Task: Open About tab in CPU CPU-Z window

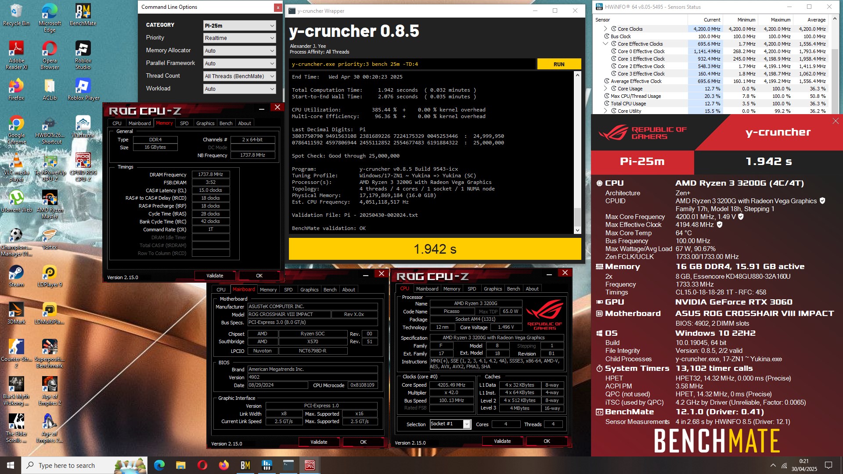Action: click(x=532, y=289)
